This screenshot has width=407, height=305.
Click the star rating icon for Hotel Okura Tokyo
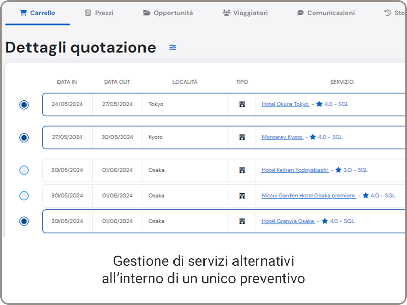point(319,104)
